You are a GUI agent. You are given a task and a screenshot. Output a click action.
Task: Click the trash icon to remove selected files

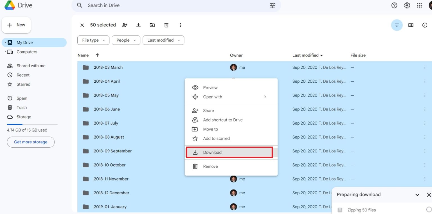coord(166,25)
